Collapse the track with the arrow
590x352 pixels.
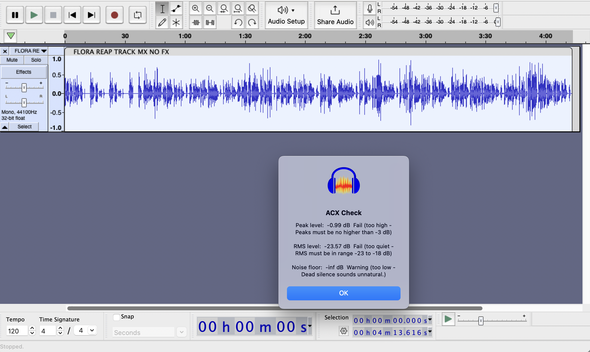(5, 127)
